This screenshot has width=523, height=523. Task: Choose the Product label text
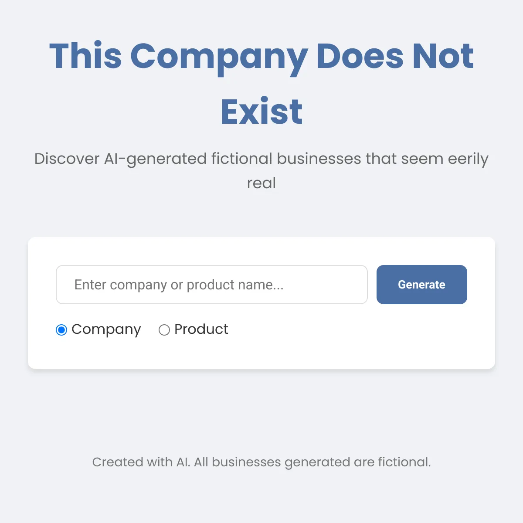(201, 329)
